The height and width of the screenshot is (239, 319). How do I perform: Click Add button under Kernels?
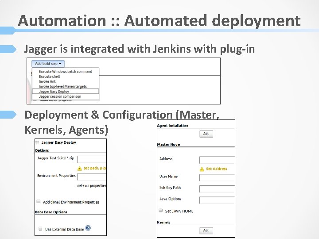(x=206, y=231)
